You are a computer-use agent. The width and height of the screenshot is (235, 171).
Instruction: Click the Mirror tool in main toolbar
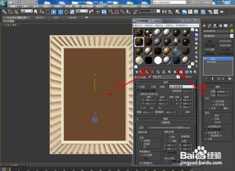coord(164,12)
